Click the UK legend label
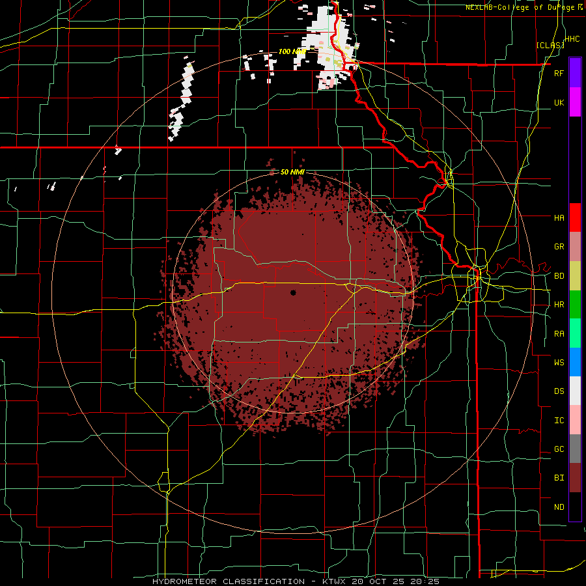Screen dimensions: 586x586 (559, 102)
